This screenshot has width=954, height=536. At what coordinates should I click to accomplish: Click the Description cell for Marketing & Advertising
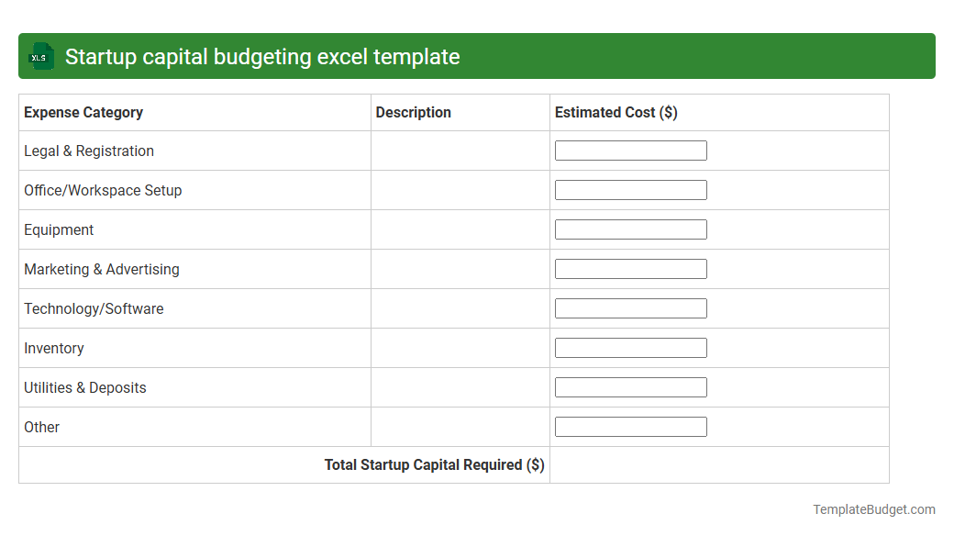click(459, 268)
